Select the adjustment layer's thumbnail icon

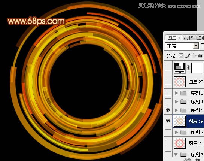[x=180, y=67]
